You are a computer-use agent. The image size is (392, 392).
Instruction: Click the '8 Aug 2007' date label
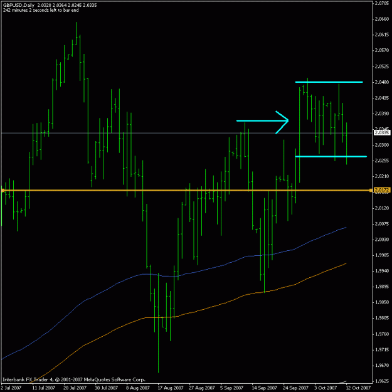coord(138,388)
